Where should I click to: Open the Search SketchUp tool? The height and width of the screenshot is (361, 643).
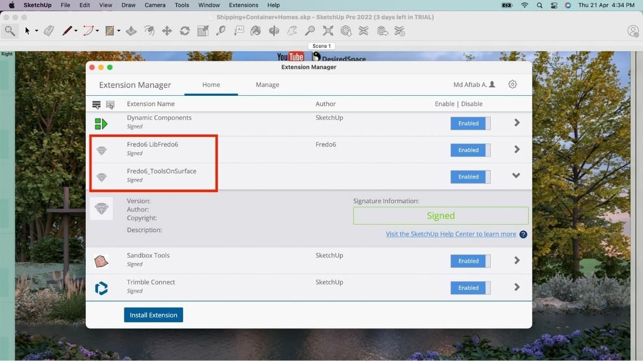(x=10, y=31)
